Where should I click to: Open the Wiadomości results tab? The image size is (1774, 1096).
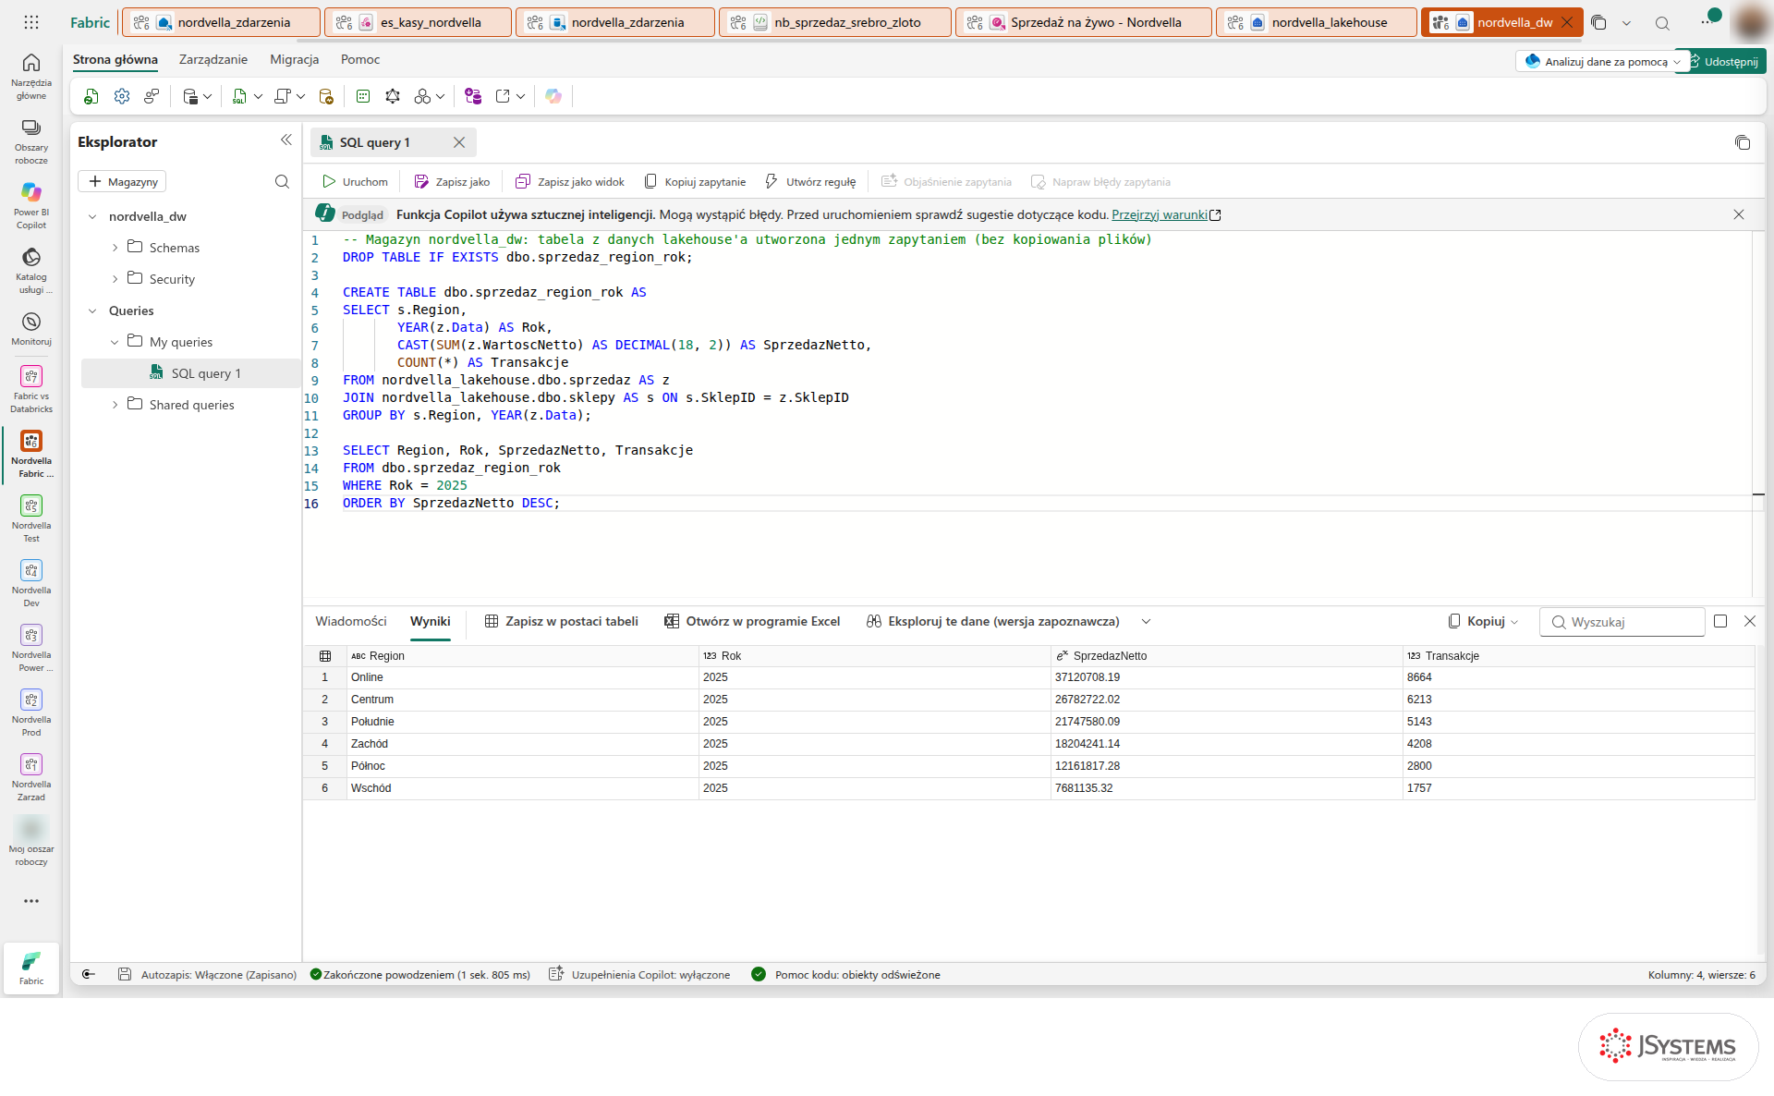pos(350,621)
